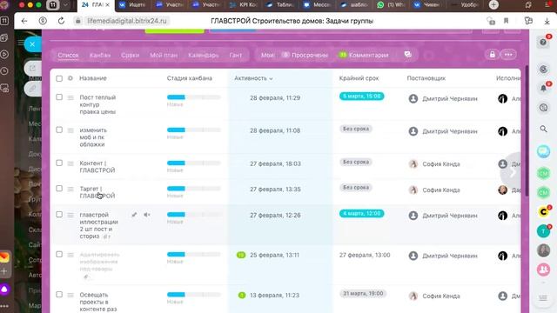Tick the checkbox for the 25 февраля, 13:11 row

coord(59,255)
